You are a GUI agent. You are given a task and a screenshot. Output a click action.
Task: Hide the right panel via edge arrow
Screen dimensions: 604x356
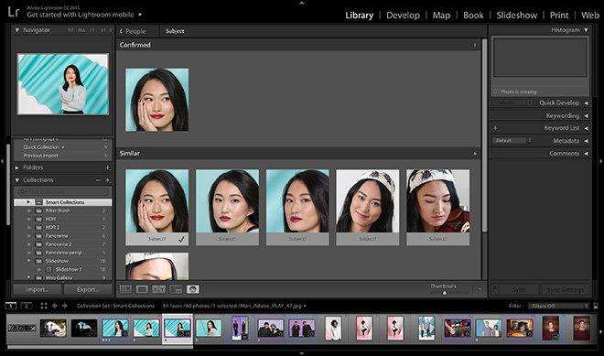601,161
